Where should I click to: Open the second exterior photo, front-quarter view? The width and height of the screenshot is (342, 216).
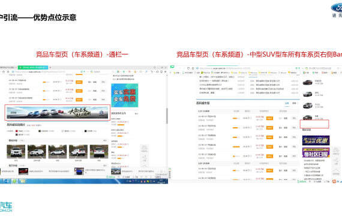37,151
